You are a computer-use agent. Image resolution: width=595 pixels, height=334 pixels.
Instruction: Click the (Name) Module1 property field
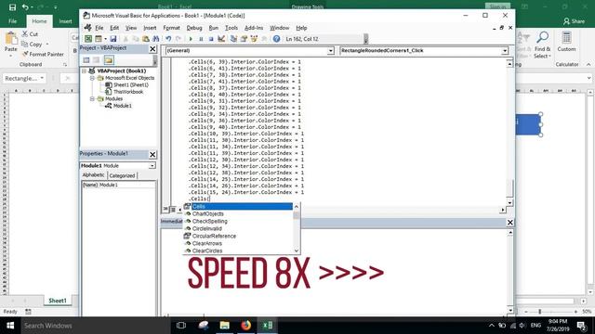point(118,185)
